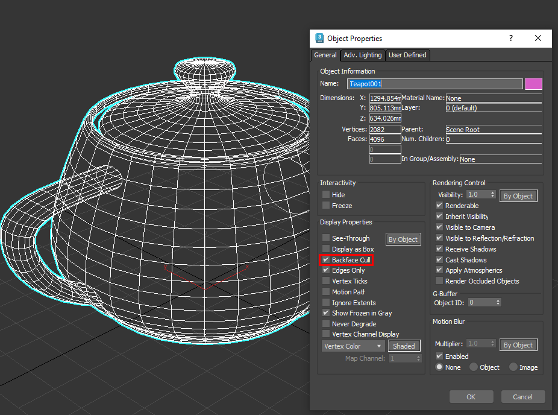Toggle the Hide checkbox
558x415 pixels.
click(x=325, y=194)
